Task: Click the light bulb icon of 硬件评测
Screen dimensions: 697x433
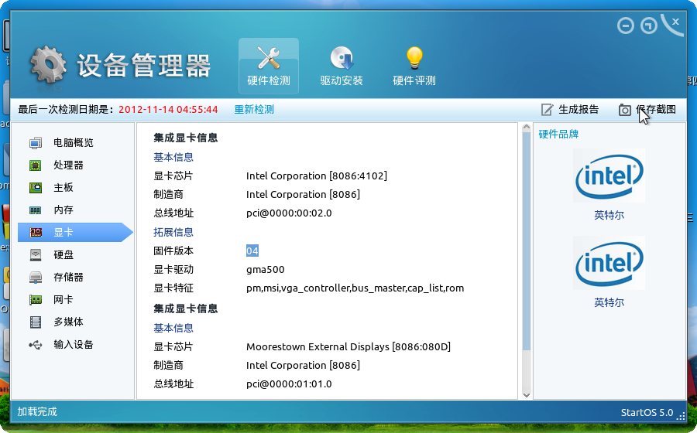Action: [x=414, y=58]
